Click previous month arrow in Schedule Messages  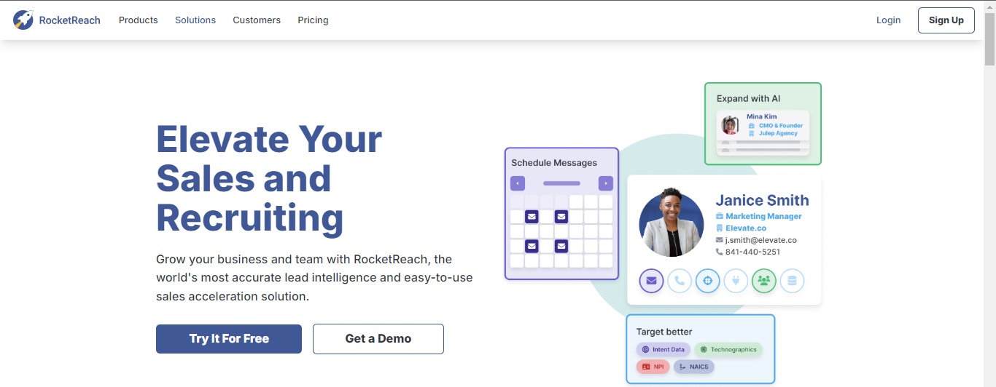518,183
